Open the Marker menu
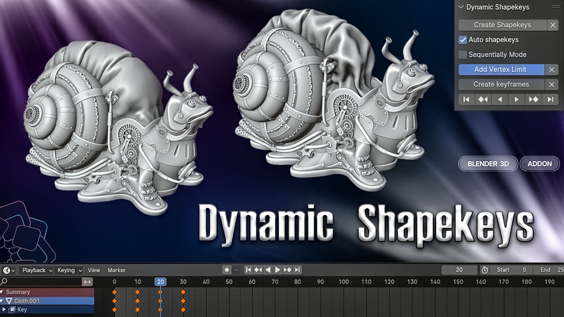The height and width of the screenshot is (317, 564). 116,270
